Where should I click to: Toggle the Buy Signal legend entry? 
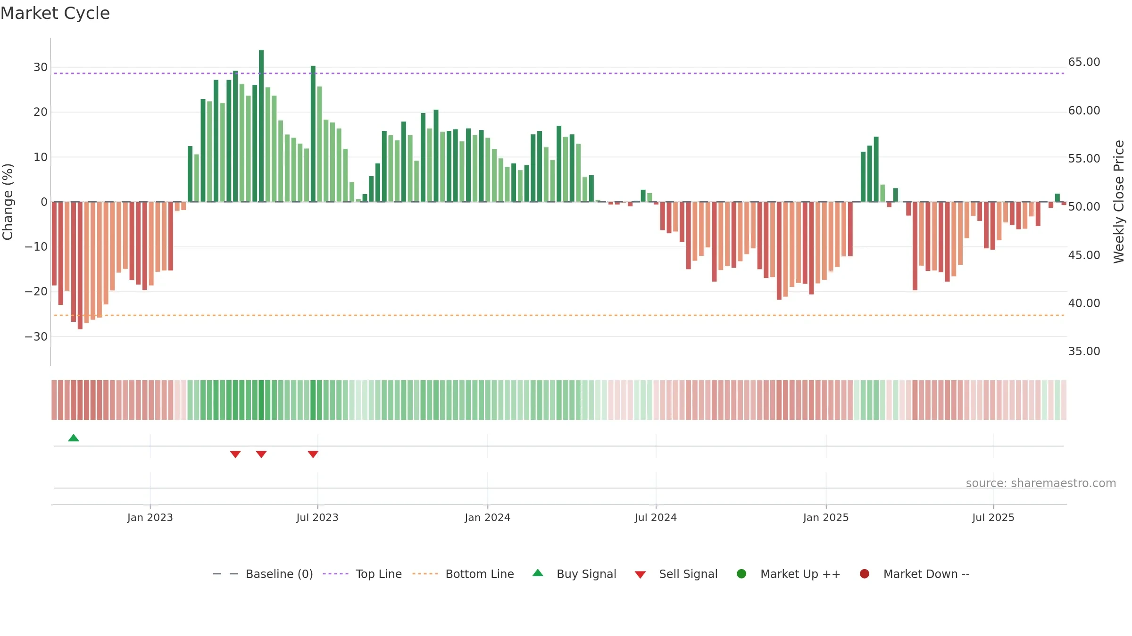pos(574,574)
